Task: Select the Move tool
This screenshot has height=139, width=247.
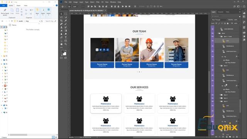Action: [x=61, y=14]
